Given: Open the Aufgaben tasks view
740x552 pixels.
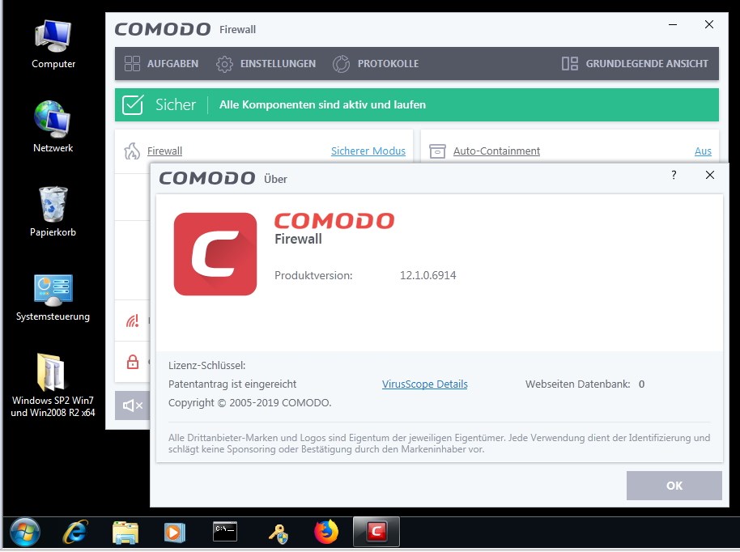Looking at the screenshot, I should [161, 64].
